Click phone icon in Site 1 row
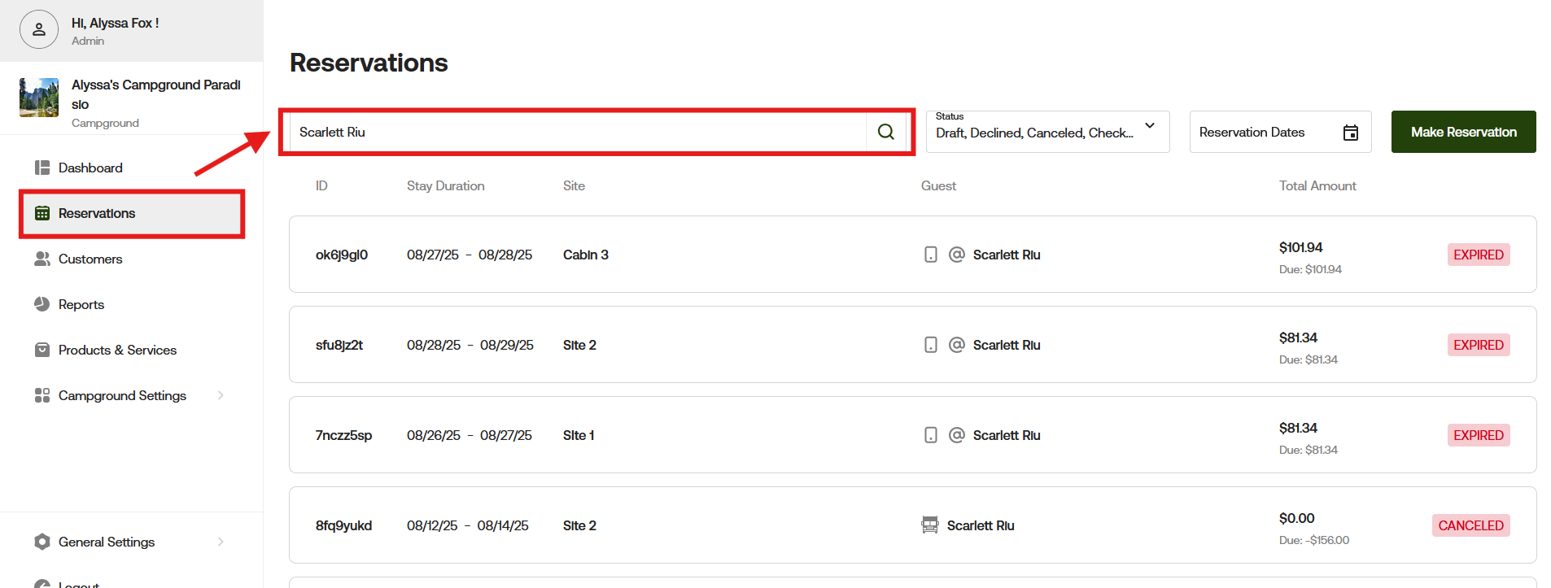 931,435
